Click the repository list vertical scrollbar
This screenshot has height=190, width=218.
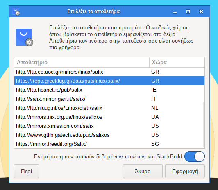click(203, 124)
